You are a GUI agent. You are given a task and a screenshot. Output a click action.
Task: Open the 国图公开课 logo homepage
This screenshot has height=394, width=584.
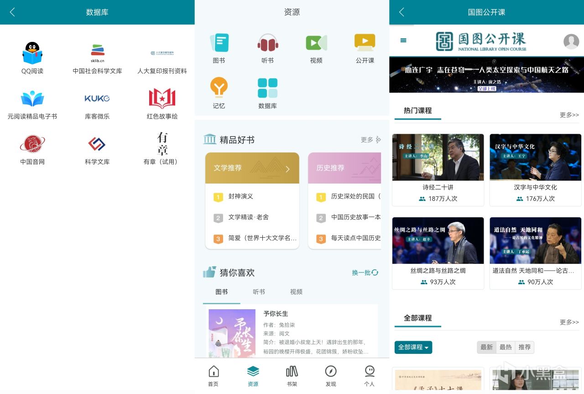tap(481, 41)
